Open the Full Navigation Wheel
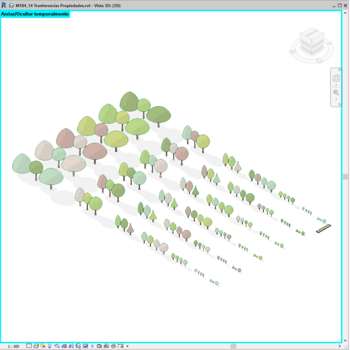The width and height of the screenshot is (350, 350). [336, 78]
